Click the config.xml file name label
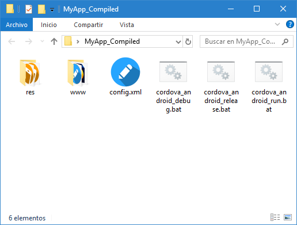Viewport: 297px width, 225px height. pos(125,92)
